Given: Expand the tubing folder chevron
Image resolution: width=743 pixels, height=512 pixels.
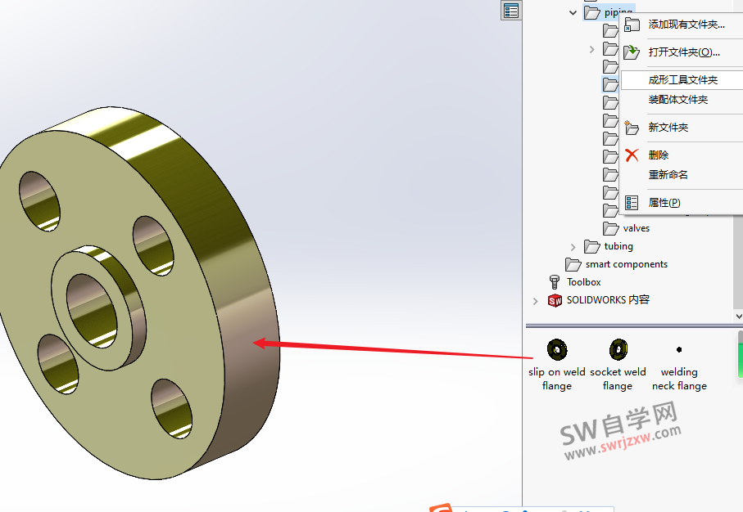Looking at the screenshot, I should (x=574, y=245).
